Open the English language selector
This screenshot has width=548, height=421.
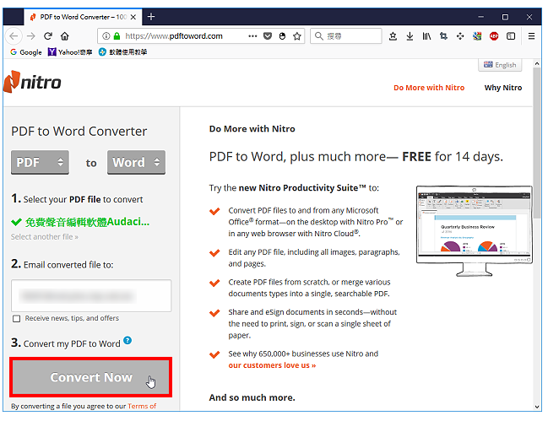[500, 65]
